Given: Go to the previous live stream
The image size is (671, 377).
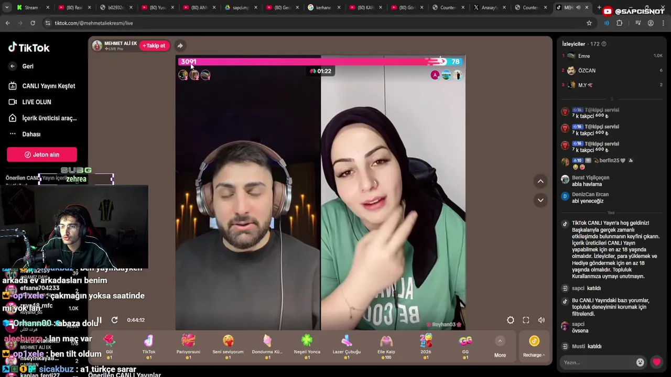Looking at the screenshot, I should coord(540,181).
